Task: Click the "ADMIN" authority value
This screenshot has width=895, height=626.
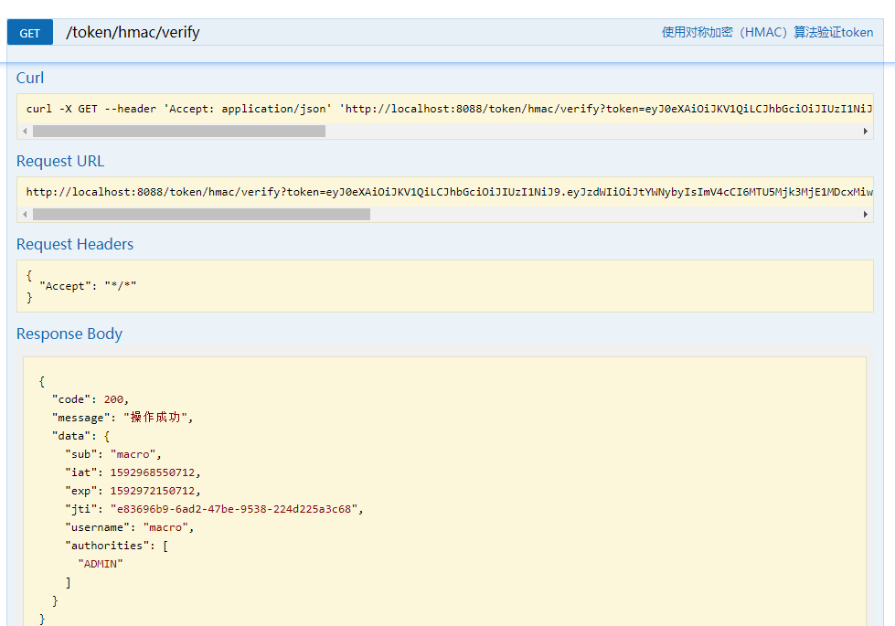Action: pos(101,564)
